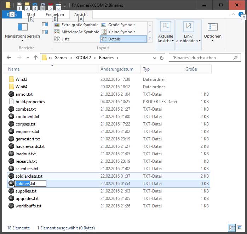The width and height of the screenshot is (247, 234).
Task: Select the hackrewards.txt file icon
Action: [x=11, y=146]
